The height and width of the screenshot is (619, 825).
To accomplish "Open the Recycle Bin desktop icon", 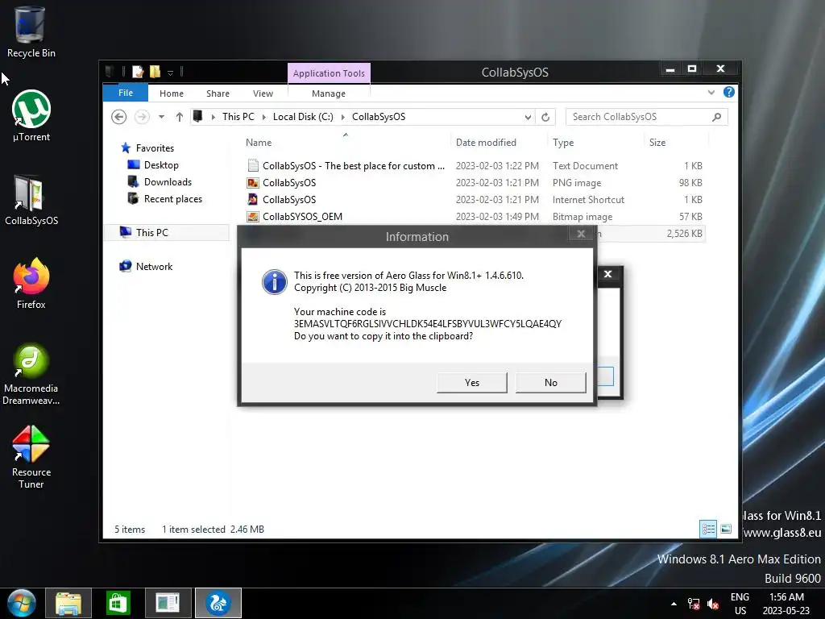I will [x=31, y=32].
